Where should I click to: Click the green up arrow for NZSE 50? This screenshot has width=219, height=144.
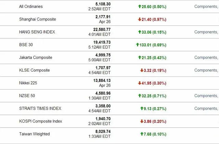(140, 96)
